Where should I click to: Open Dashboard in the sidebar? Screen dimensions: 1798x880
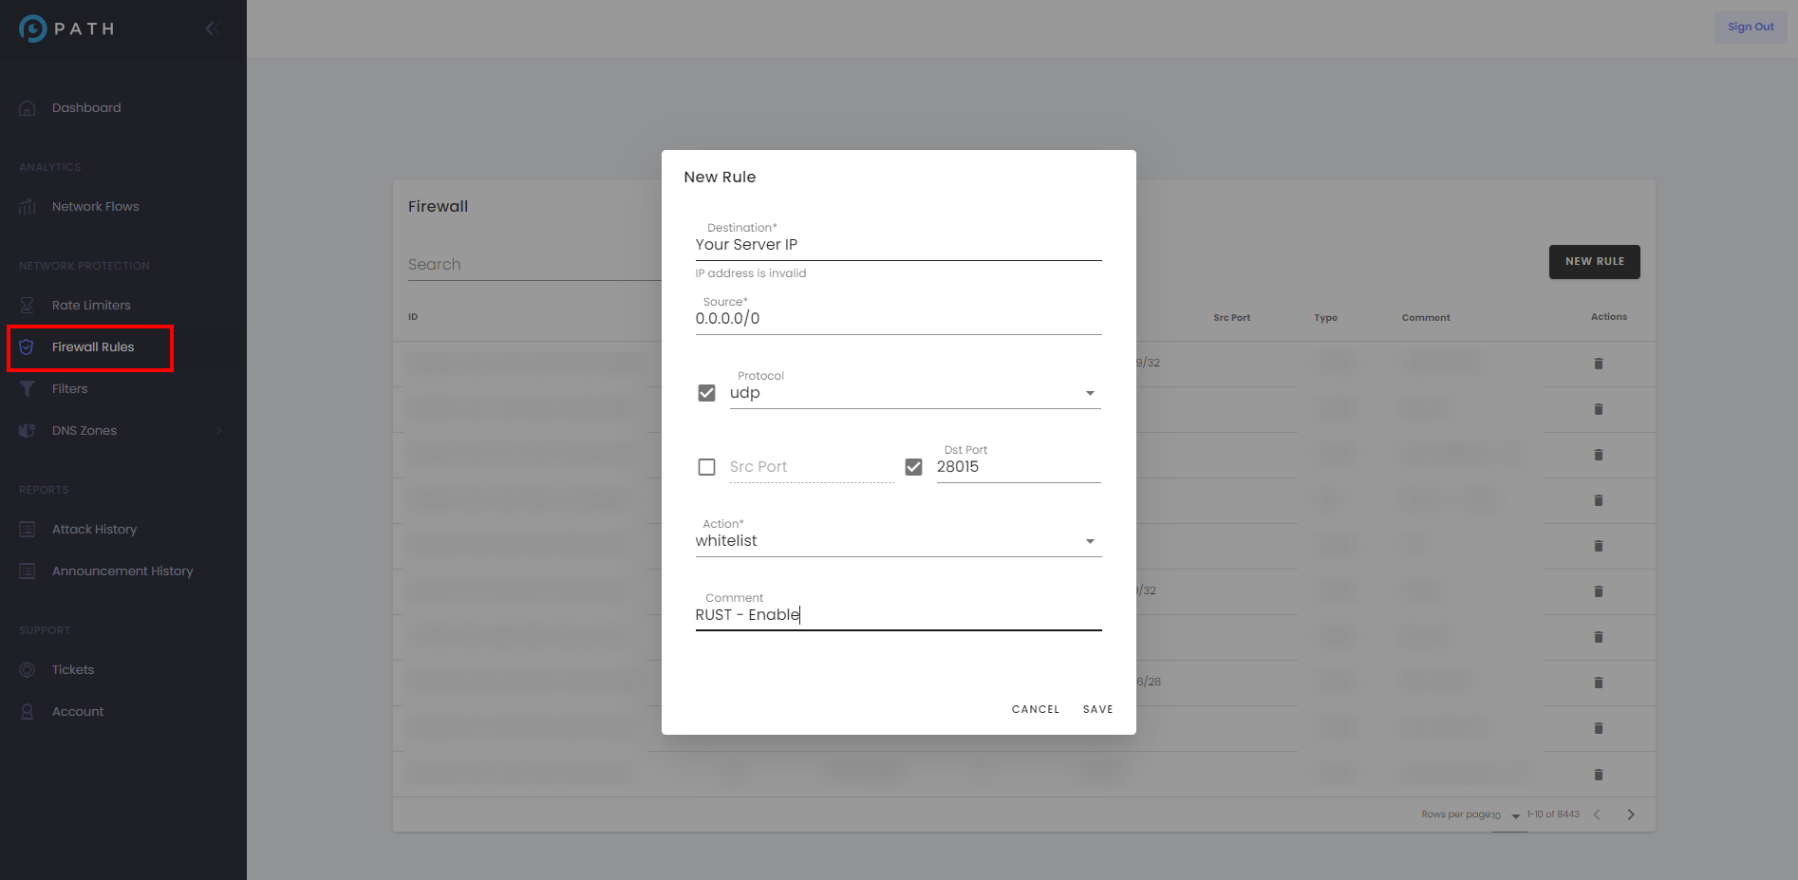point(86,108)
